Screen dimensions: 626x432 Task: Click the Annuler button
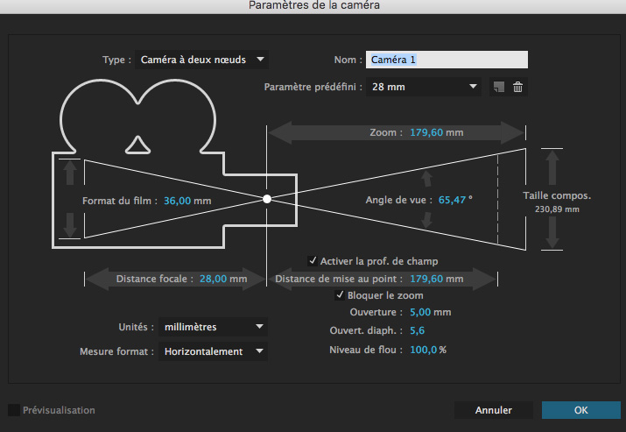point(494,410)
